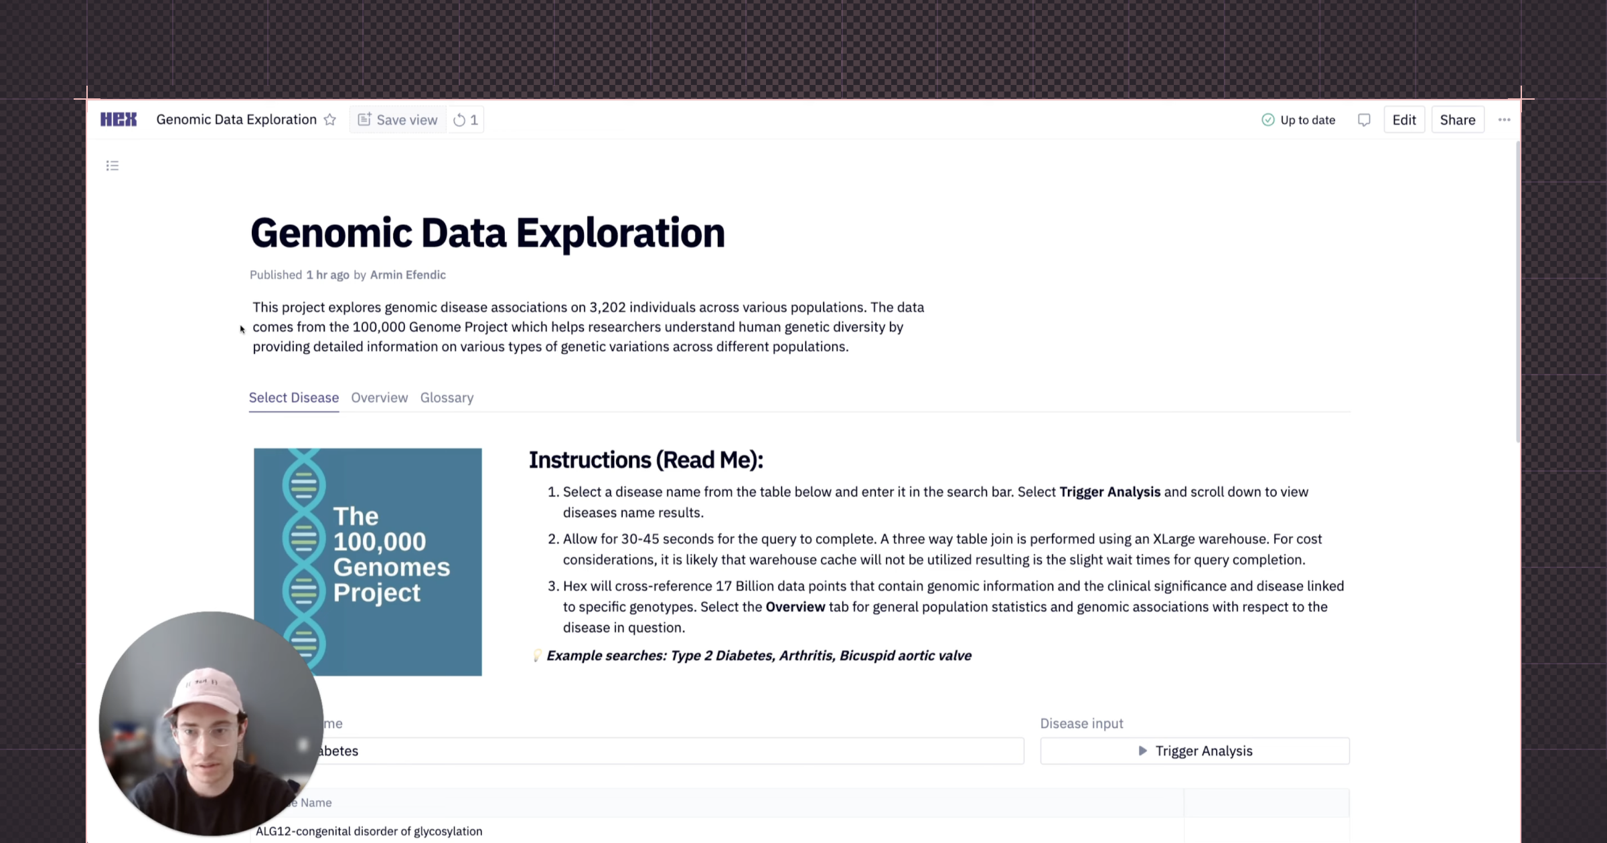The width and height of the screenshot is (1607, 843).
Task: Click the ALG12-congenital disorder of glycosylation row
Action: [x=799, y=831]
